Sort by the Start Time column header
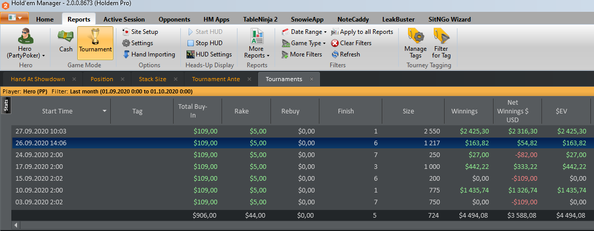Image resolution: width=594 pixels, height=231 pixels. pyautogui.click(x=57, y=111)
